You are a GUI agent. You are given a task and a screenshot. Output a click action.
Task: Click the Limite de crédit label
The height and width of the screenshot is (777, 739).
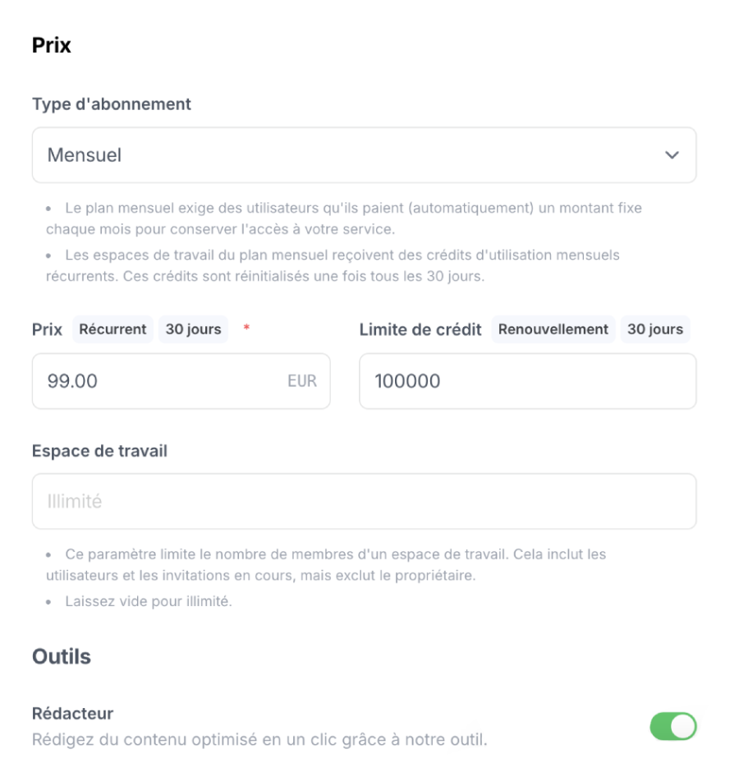click(420, 329)
